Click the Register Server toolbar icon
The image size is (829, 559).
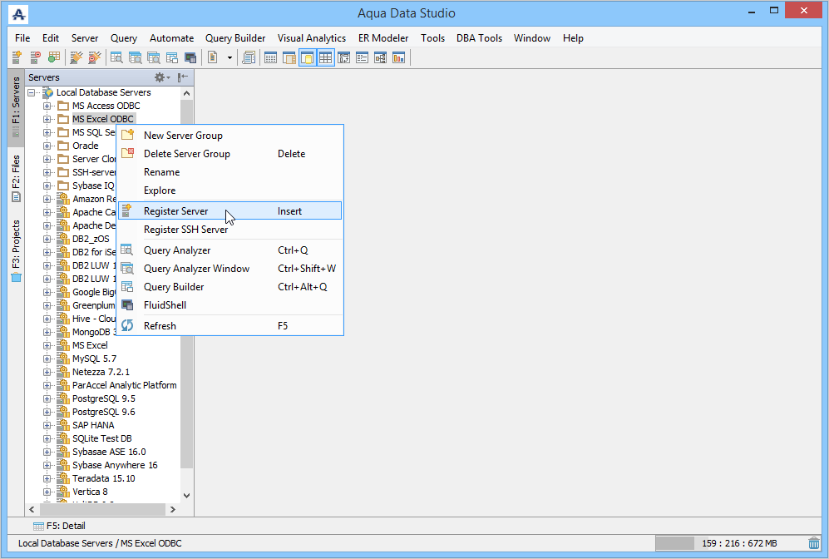17,57
